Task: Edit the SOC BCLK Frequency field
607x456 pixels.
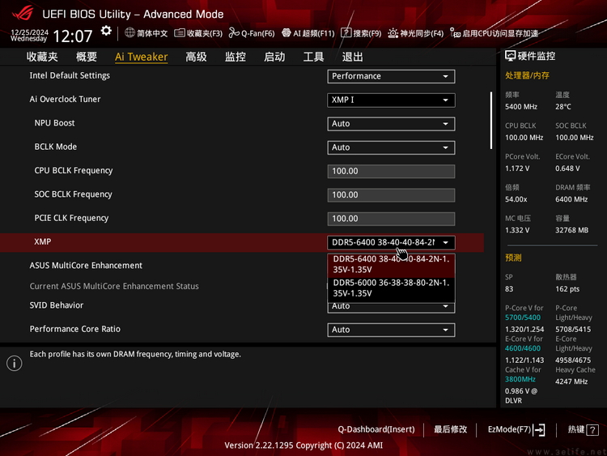Action: 391,195
